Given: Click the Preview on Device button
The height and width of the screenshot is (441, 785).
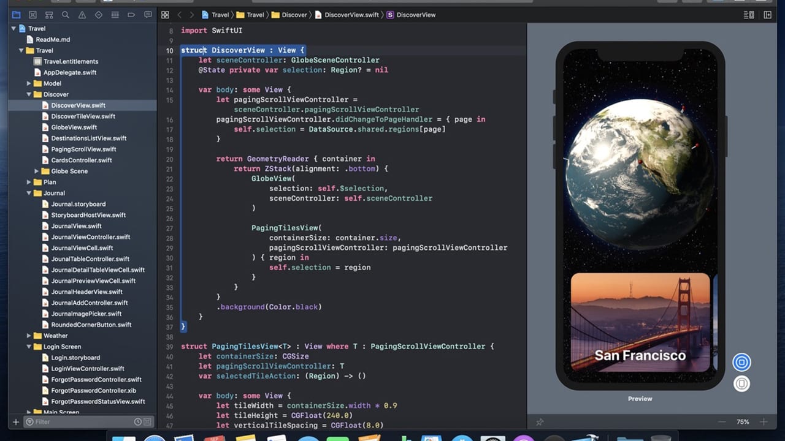Looking at the screenshot, I should [741, 384].
